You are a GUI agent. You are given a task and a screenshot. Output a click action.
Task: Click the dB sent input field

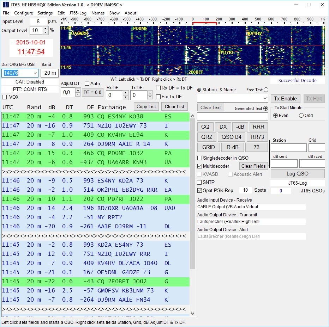click(x=284, y=163)
